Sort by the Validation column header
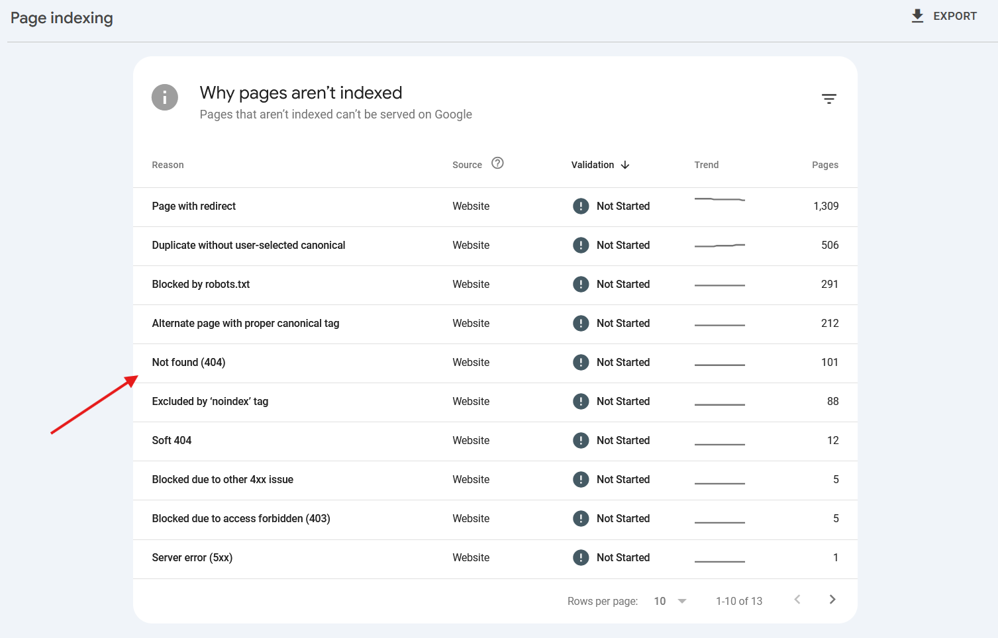 592,165
